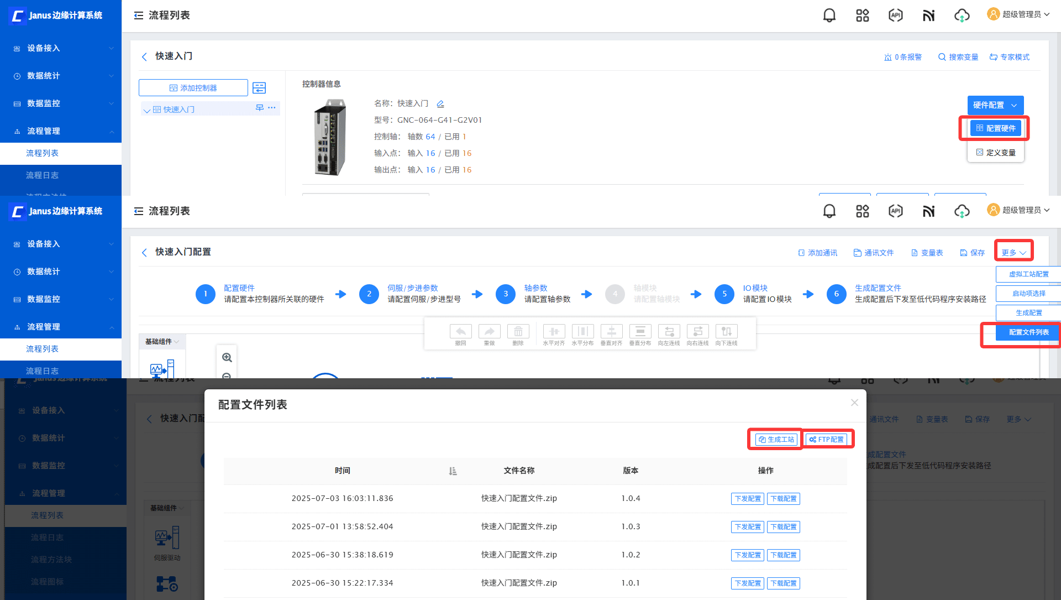
Task: Choose 配置文件列表 in 更多 menu
Action: point(1028,332)
